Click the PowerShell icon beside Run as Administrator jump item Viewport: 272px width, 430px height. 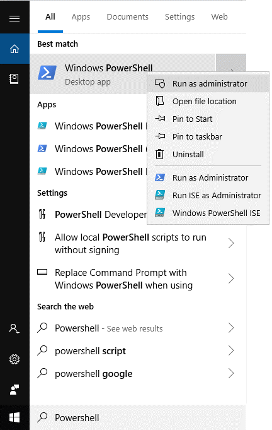(x=160, y=177)
